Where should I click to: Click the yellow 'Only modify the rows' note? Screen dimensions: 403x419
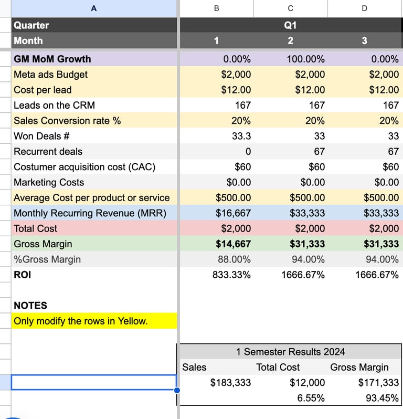[80, 321]
